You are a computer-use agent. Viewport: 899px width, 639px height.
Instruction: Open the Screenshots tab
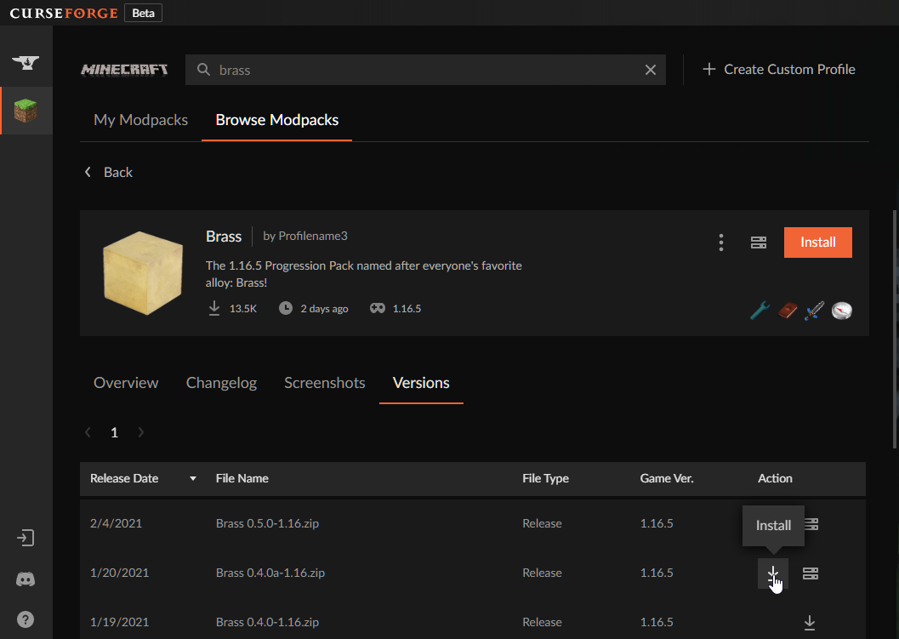pos(325,383)
